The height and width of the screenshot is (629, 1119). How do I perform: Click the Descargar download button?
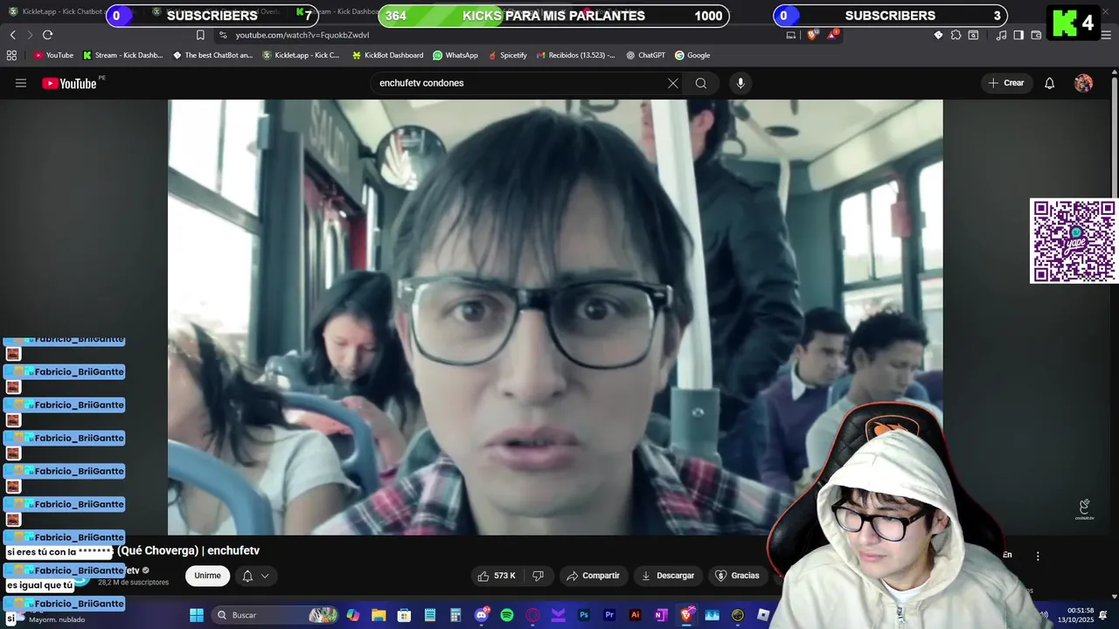click(x=668, y=576)
